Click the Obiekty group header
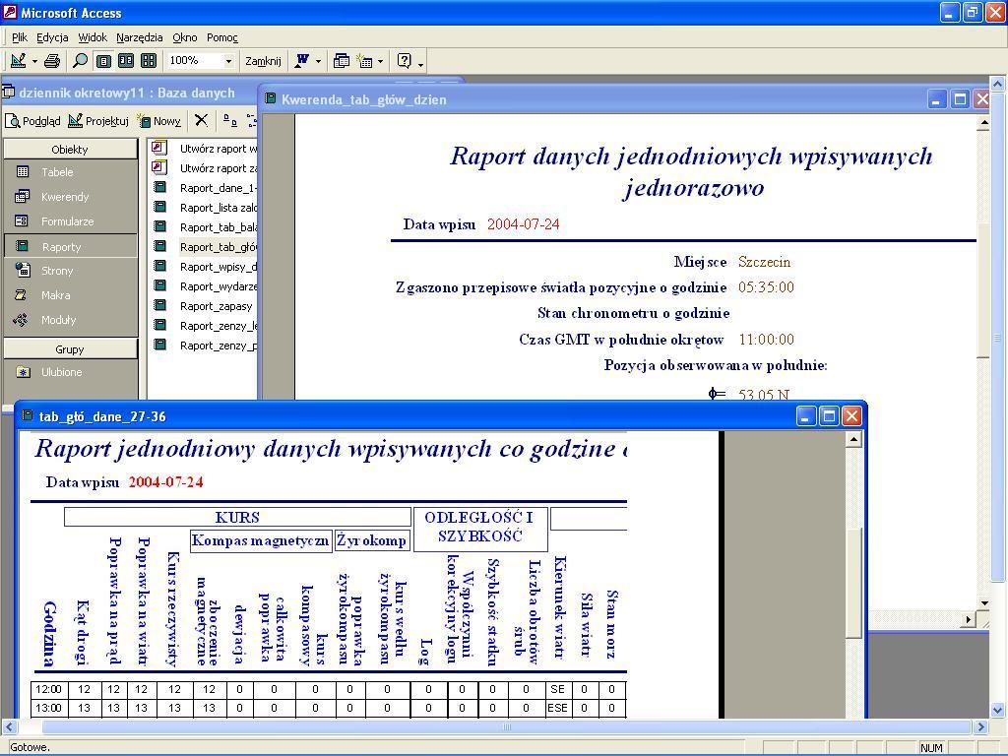 click(x=70, y=150)
